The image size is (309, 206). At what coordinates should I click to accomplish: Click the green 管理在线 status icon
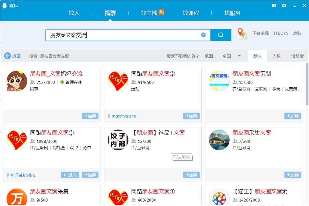pos(62,82)
